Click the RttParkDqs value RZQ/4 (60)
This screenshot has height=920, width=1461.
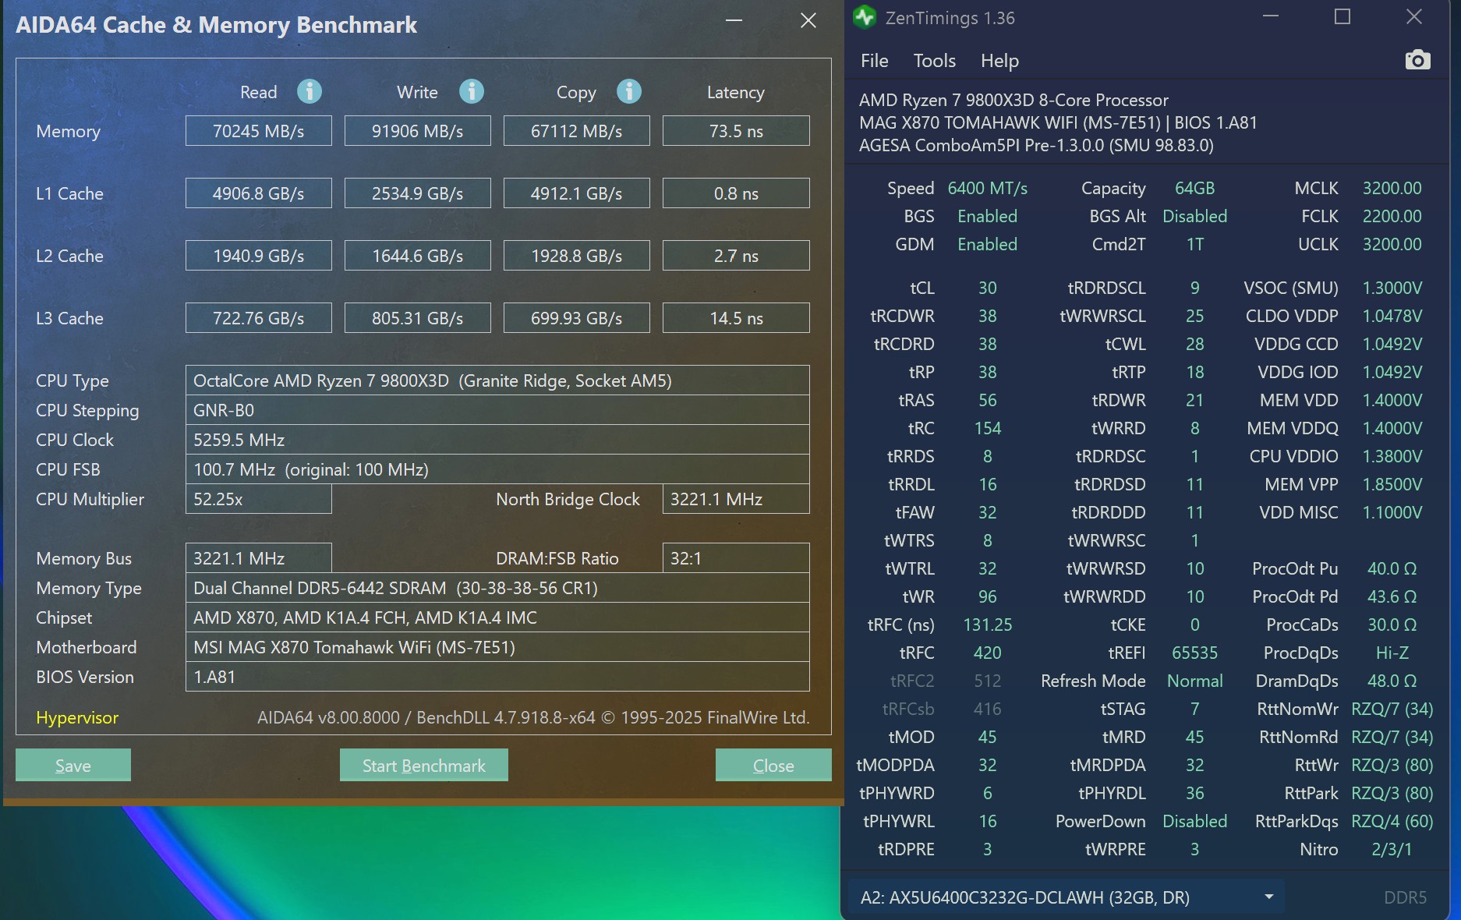pyautogui.click(x=1392, y=821)
